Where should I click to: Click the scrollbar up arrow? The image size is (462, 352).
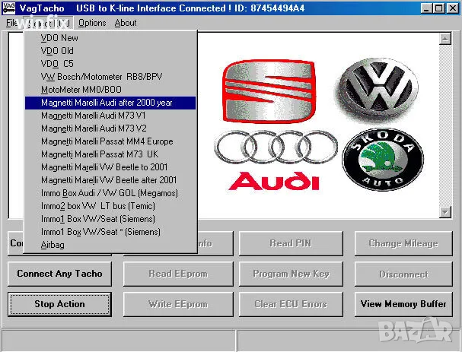click(x=445, y=39)
